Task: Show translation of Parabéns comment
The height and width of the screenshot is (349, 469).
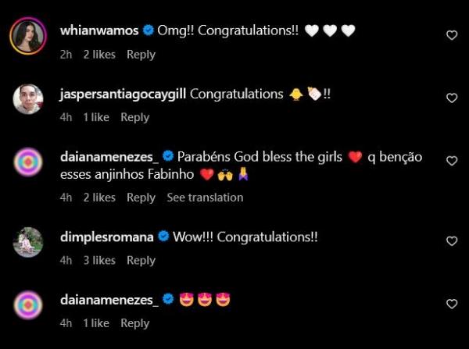Action: 205,198
